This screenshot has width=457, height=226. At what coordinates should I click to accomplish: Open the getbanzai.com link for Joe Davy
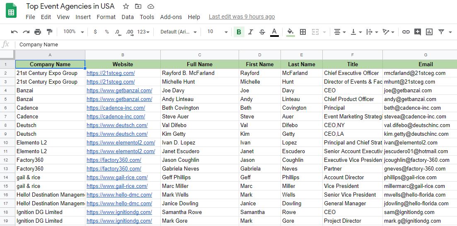point(119,90)
